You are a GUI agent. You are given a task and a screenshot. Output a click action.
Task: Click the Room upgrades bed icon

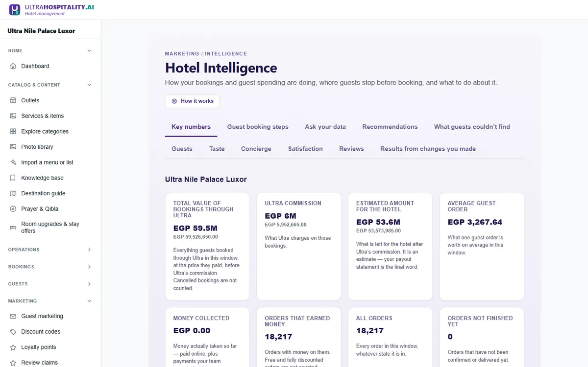point(13,228)
